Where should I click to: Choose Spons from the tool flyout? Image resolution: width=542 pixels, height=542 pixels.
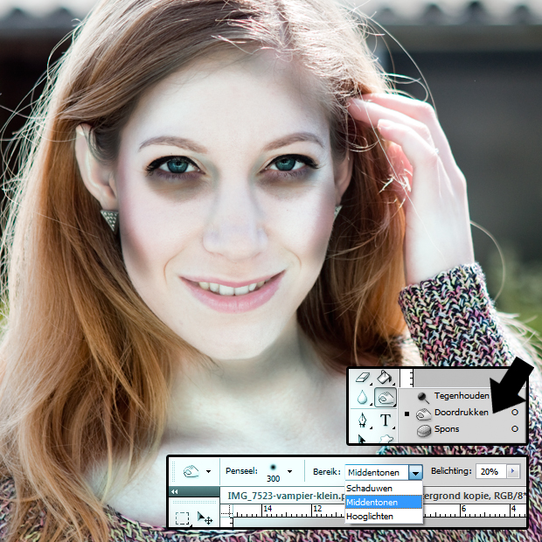(446, 428)
